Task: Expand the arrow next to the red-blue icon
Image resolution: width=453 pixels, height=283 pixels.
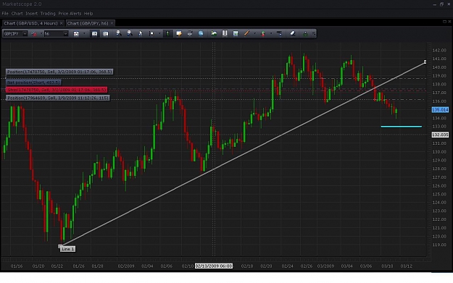Action: point(41,34)
